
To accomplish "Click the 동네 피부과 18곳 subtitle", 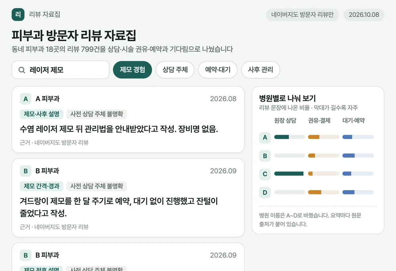I will click(122, 49).
